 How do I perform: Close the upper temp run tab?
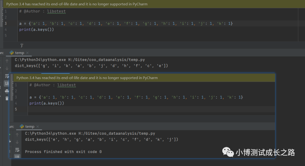[x=27, y=53]
